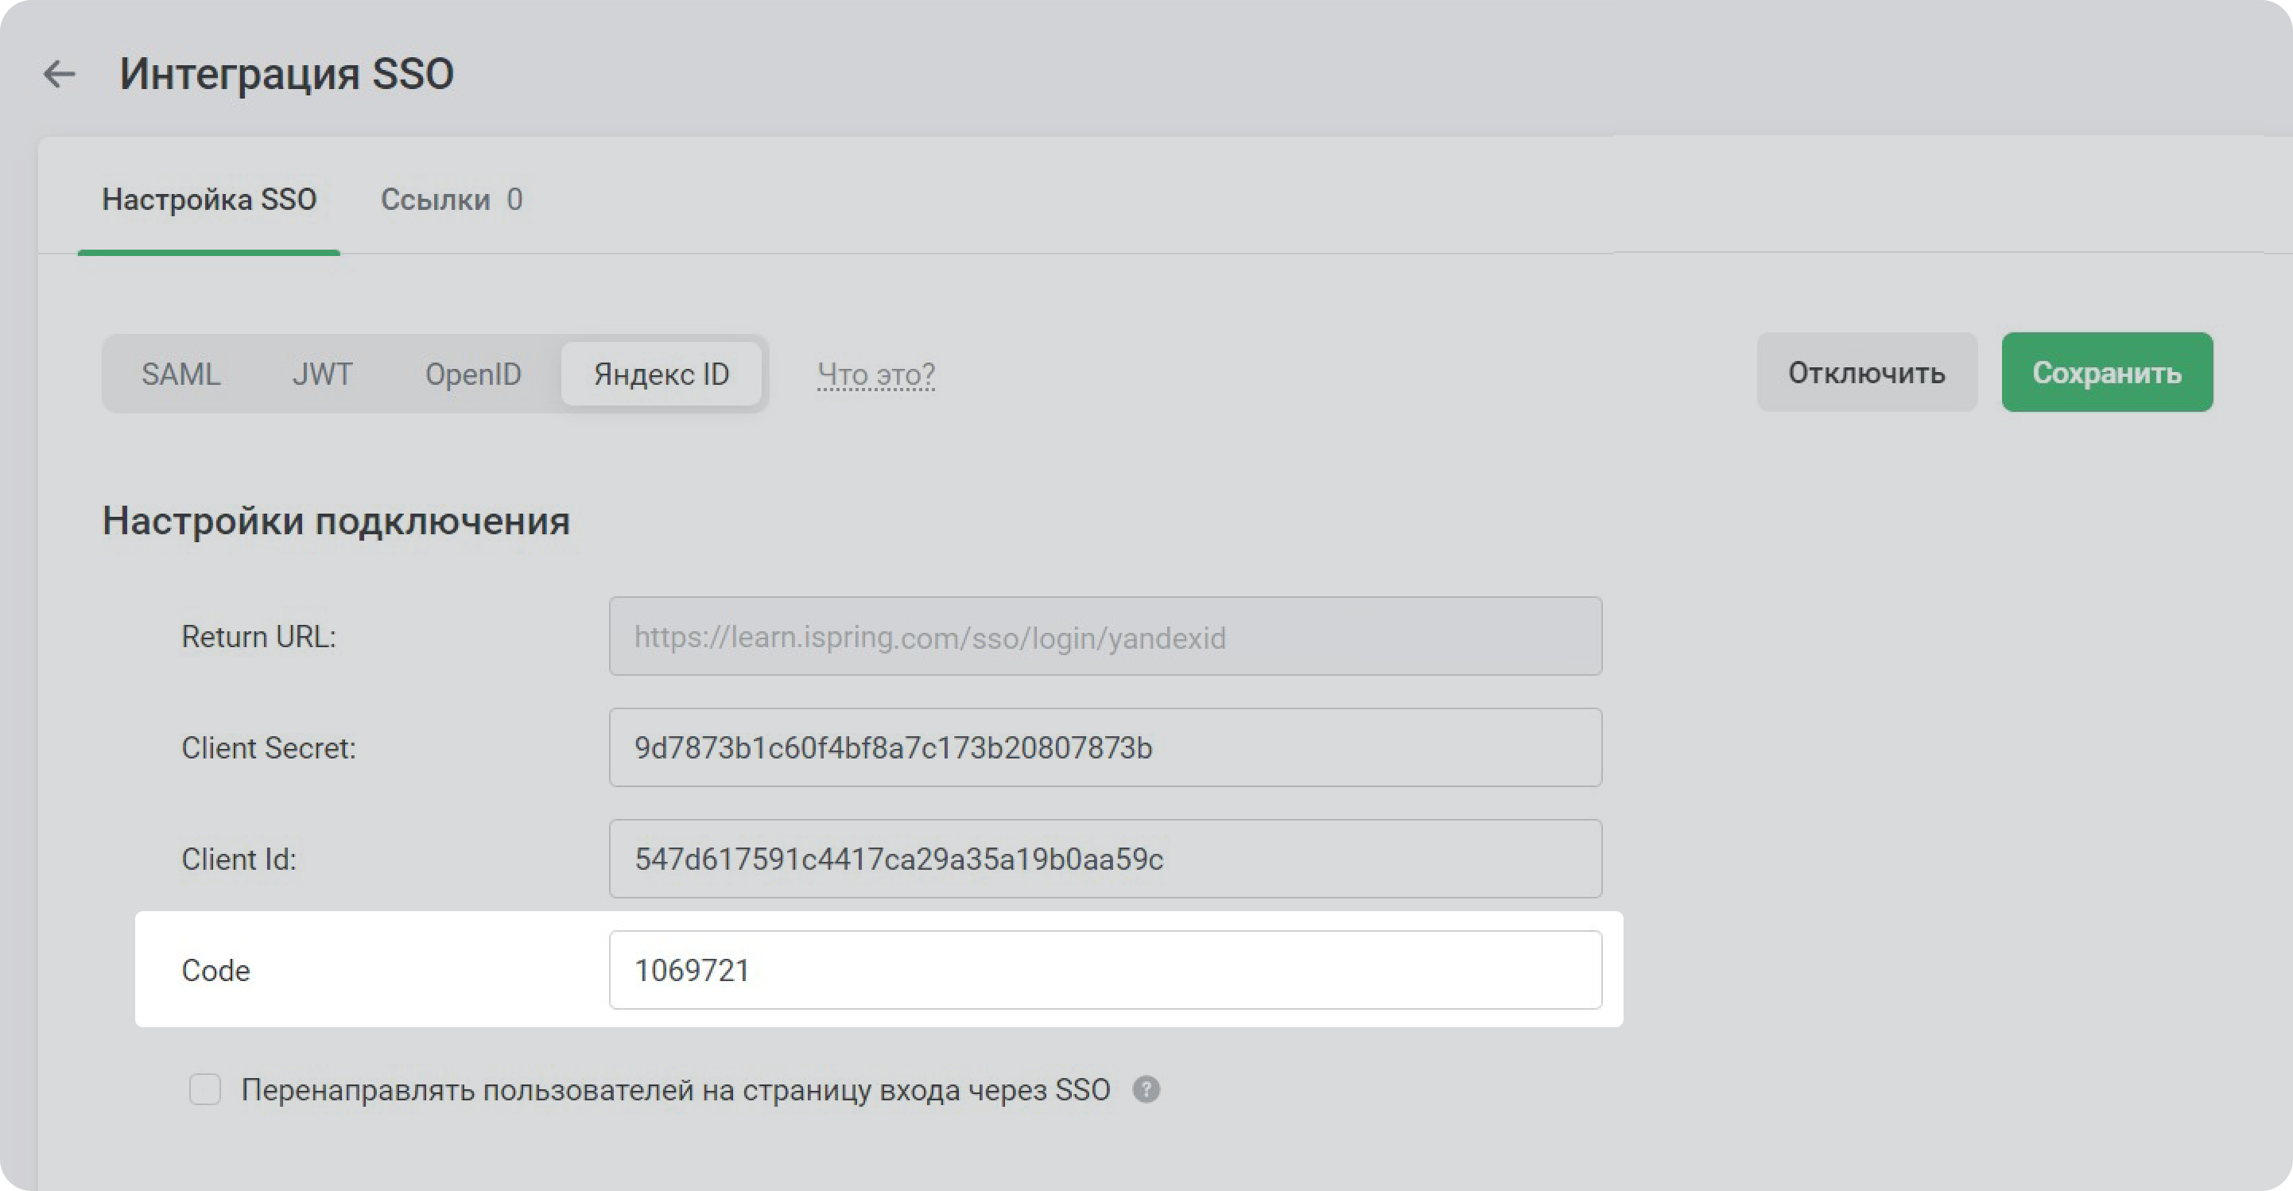The width and height of the screenshot is (2293, 1191).
Task: Click the Client Secret: label
Action: (268, 747)
